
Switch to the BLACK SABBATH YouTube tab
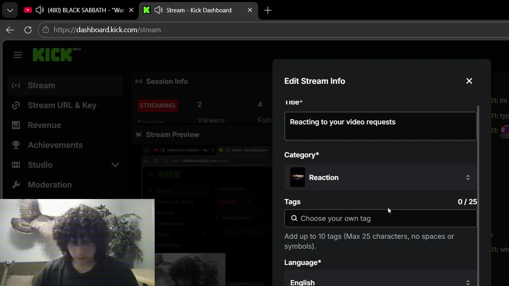80,10
